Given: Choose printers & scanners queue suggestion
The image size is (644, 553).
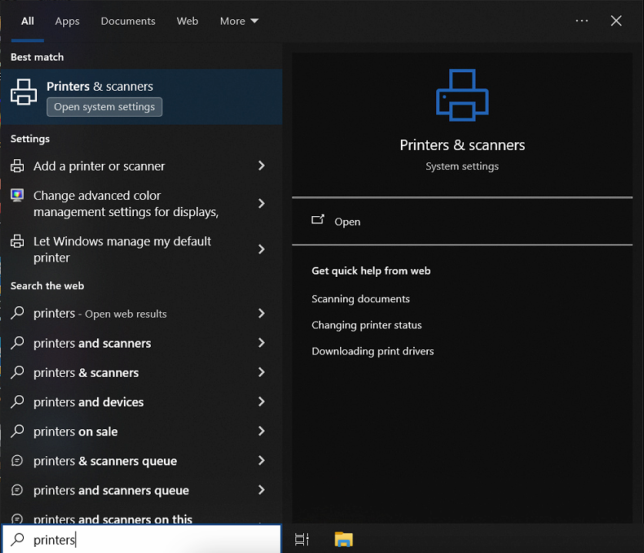Looking at the screenshot, I should click(105, 461).
